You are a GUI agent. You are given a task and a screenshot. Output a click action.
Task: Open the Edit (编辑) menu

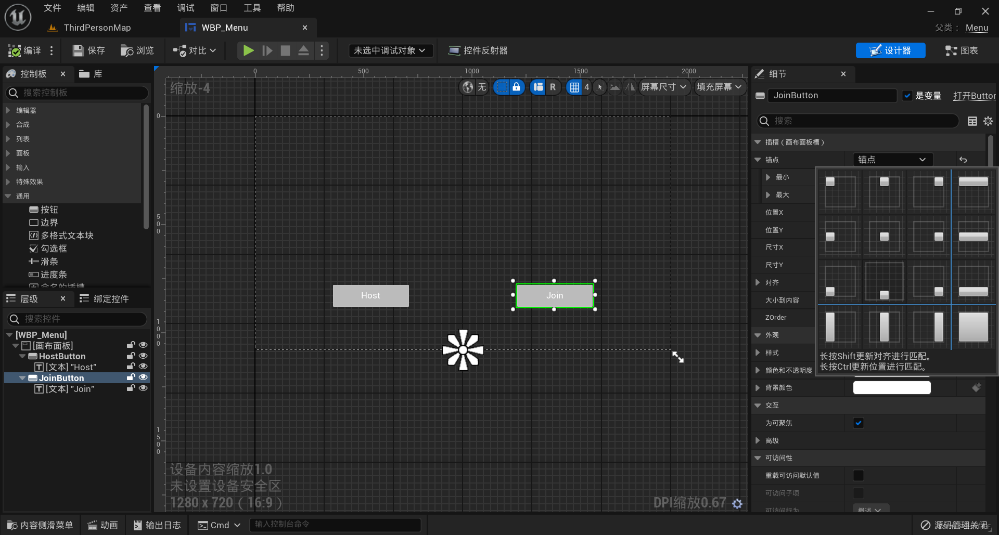[x=86, y=8]
